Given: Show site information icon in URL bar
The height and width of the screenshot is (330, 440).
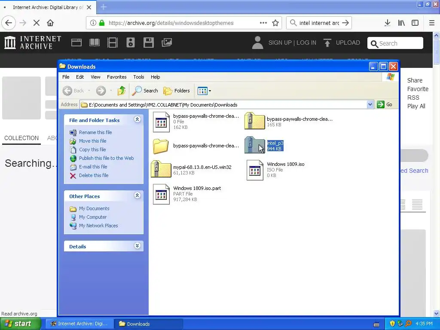Looking at the screenshot, I should pos(93,23).
